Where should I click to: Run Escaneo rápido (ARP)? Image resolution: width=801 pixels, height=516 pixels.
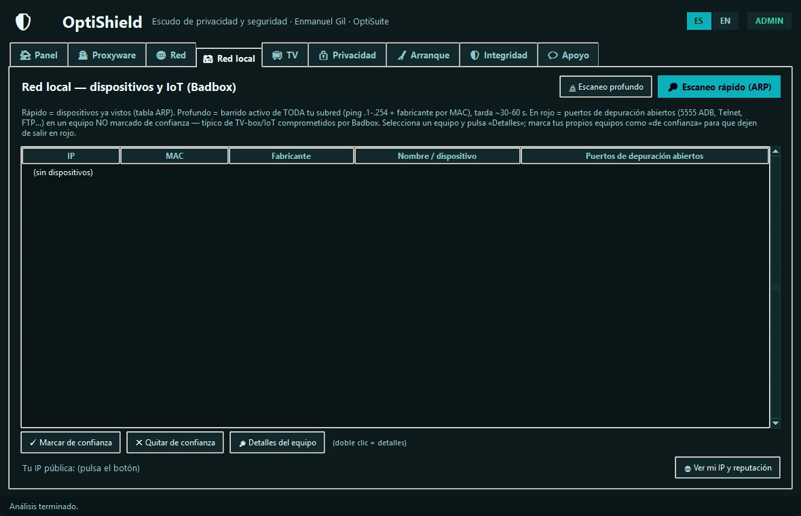720,87
